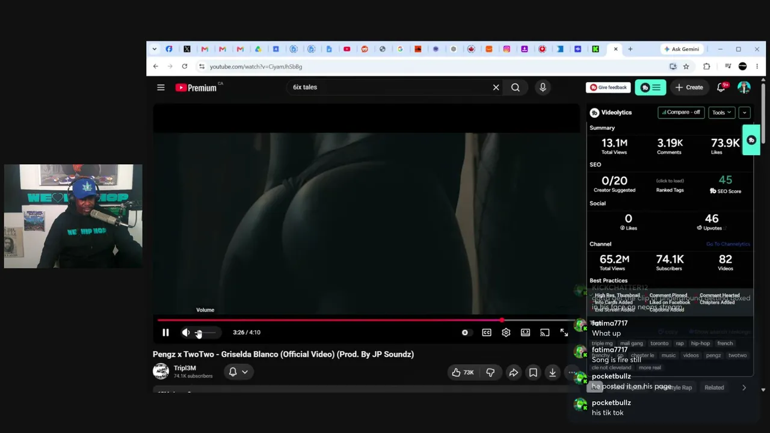Open the Tripl3M channel name link

pyautogui.click(x=185, y=368)
